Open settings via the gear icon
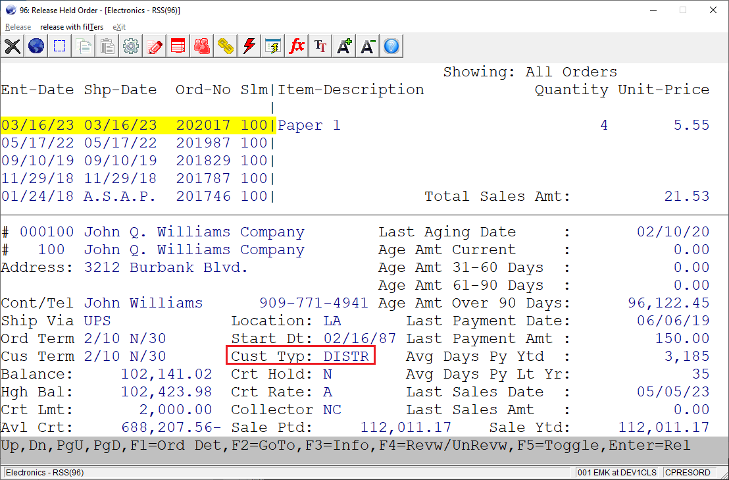The width and height of the screenshot is (729, 480). click(x=130, y=46)
